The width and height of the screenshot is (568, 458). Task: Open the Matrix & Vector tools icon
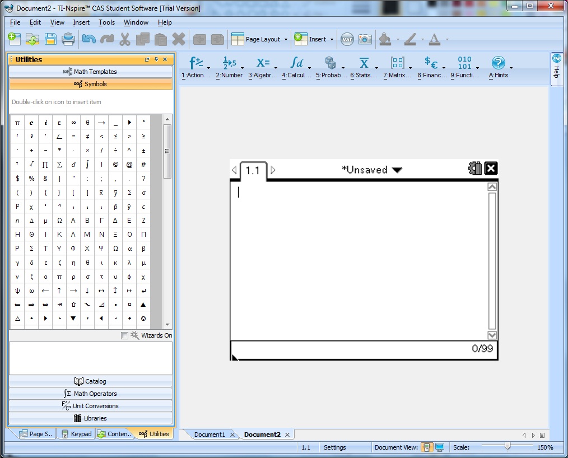(397, 63)
